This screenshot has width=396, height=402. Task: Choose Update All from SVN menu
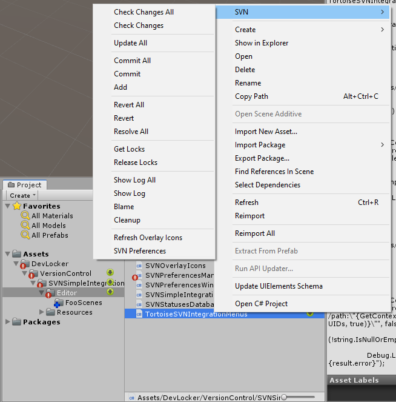(130, 43)
